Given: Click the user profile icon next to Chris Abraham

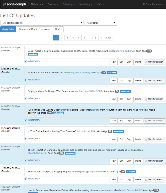Looking at the screenshot, I should pos(144,4).
